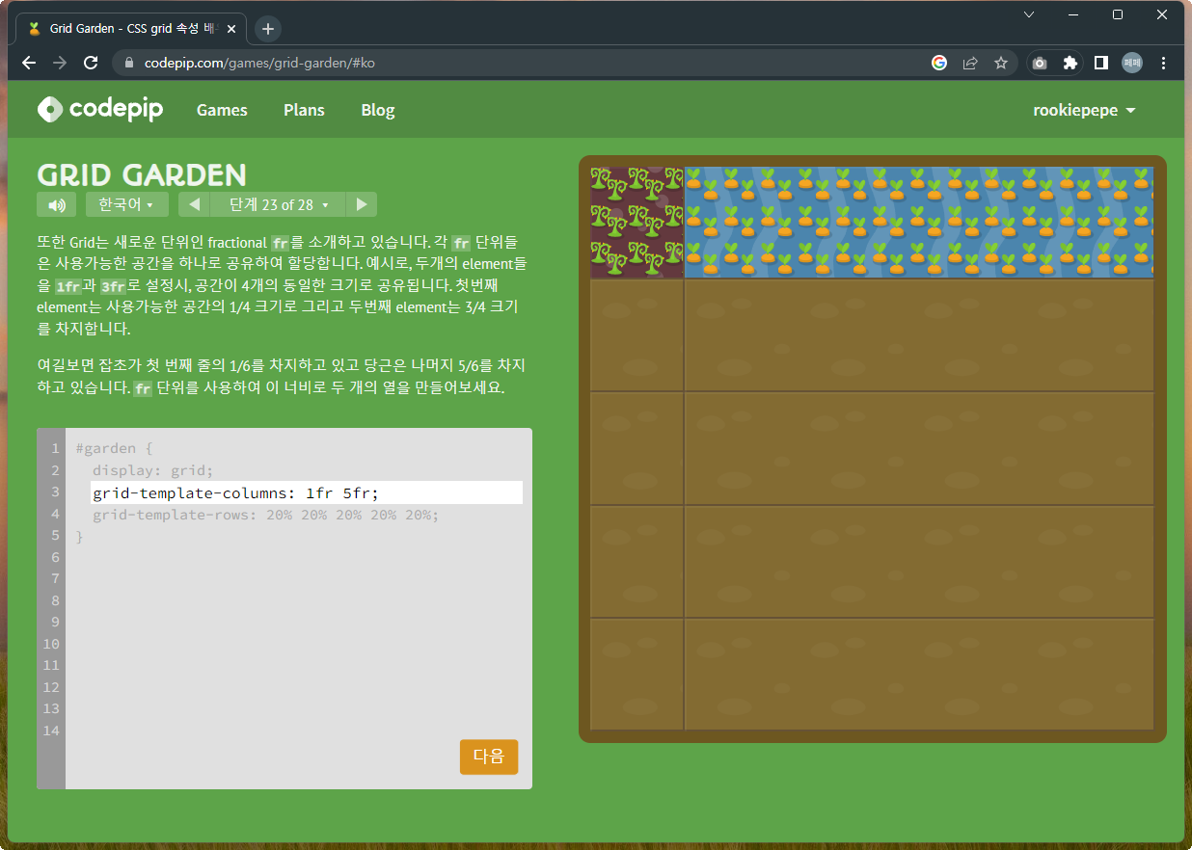Open the Extensions puzzle icon
1192x850 pixels.
coord(1070,63)
